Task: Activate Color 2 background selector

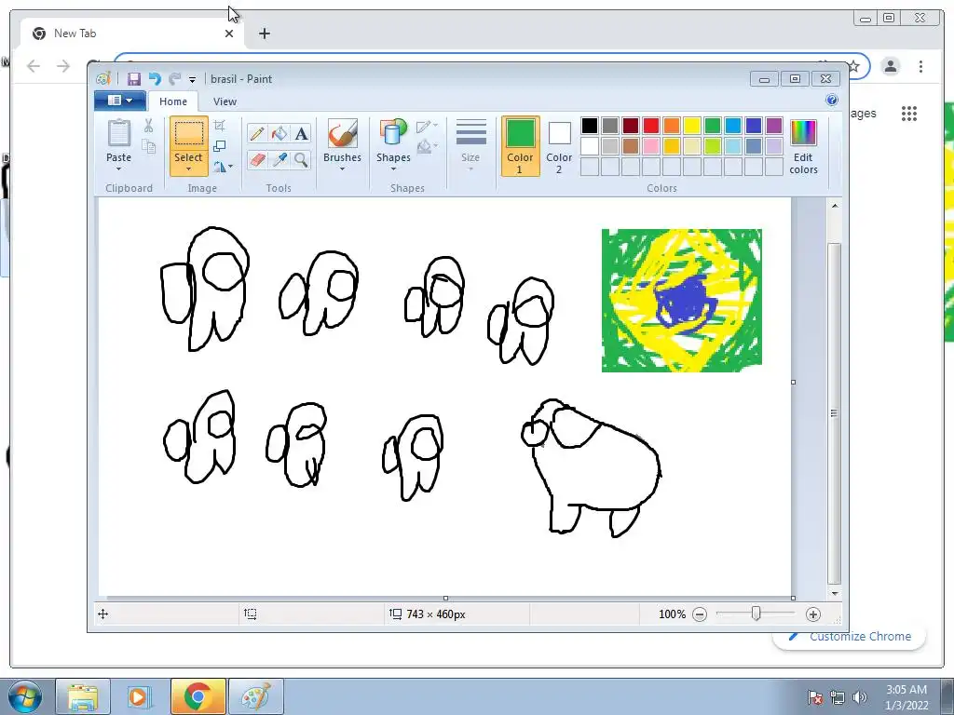Action: pyautogui.click(x=559, y=146)
